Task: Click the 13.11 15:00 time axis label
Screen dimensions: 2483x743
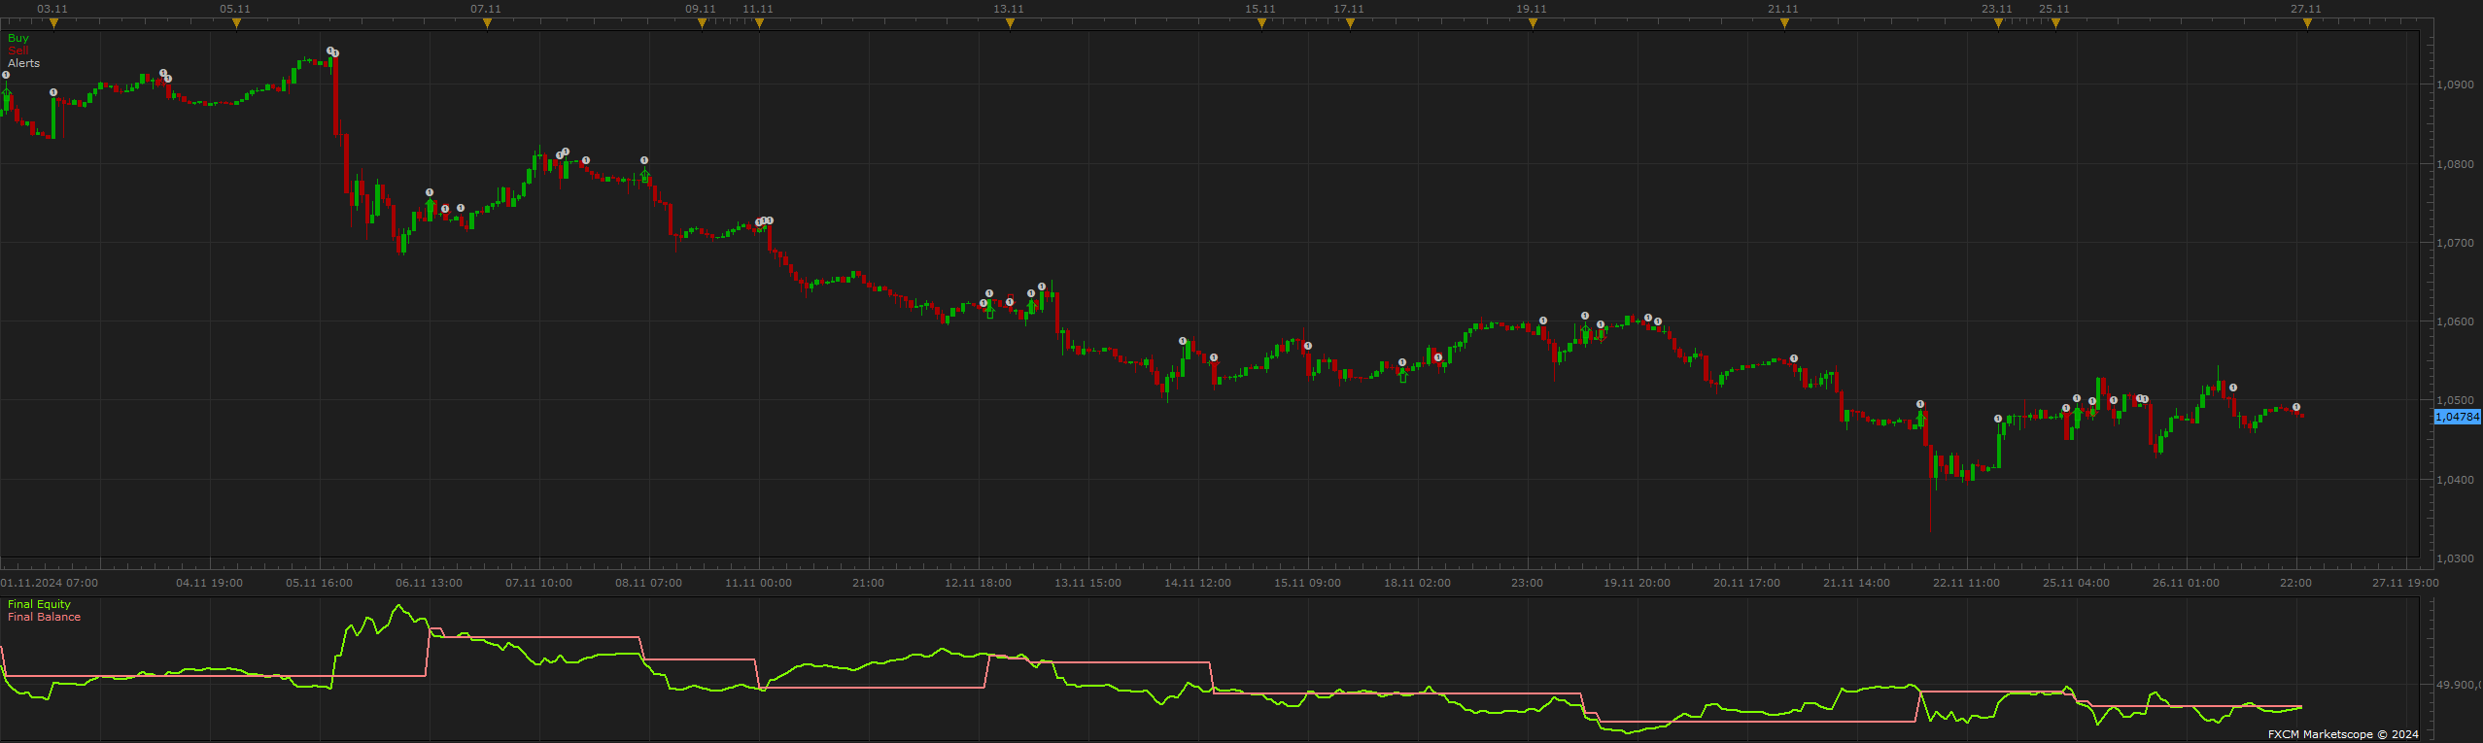Action: click(x=1087, y=583)
